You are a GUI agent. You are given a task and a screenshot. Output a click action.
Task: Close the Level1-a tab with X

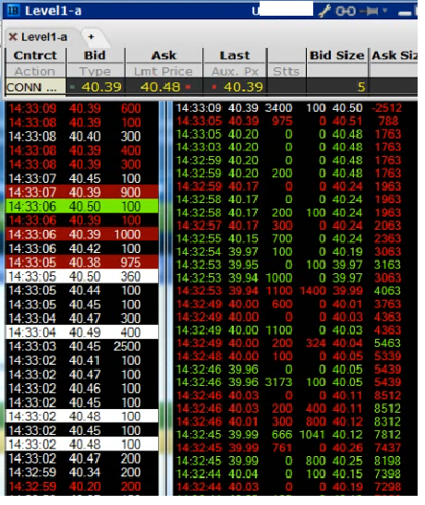tap(13, 37)
